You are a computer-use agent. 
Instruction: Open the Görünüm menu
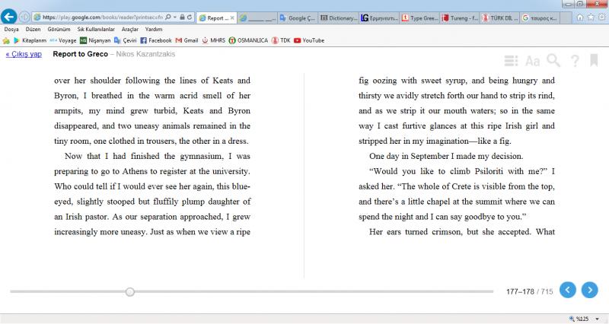coord(59,29)
